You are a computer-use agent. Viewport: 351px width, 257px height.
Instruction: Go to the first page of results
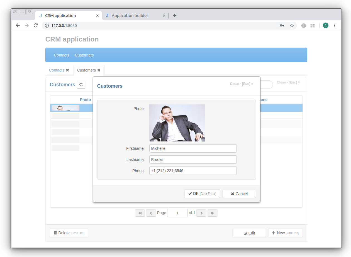click(x=140, y=213)
